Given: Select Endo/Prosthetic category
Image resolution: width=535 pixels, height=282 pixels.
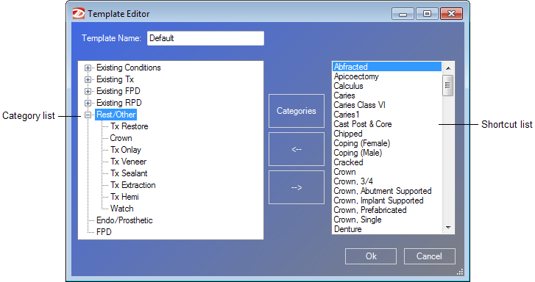Looking at the screenshot, I should (x=124, y=220).
